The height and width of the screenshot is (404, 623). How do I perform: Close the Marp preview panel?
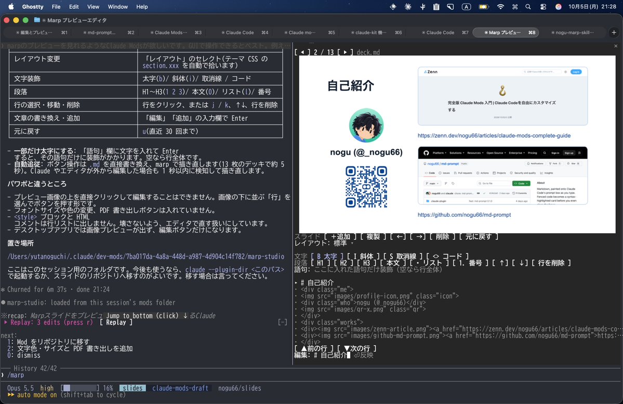coord(616,46)
